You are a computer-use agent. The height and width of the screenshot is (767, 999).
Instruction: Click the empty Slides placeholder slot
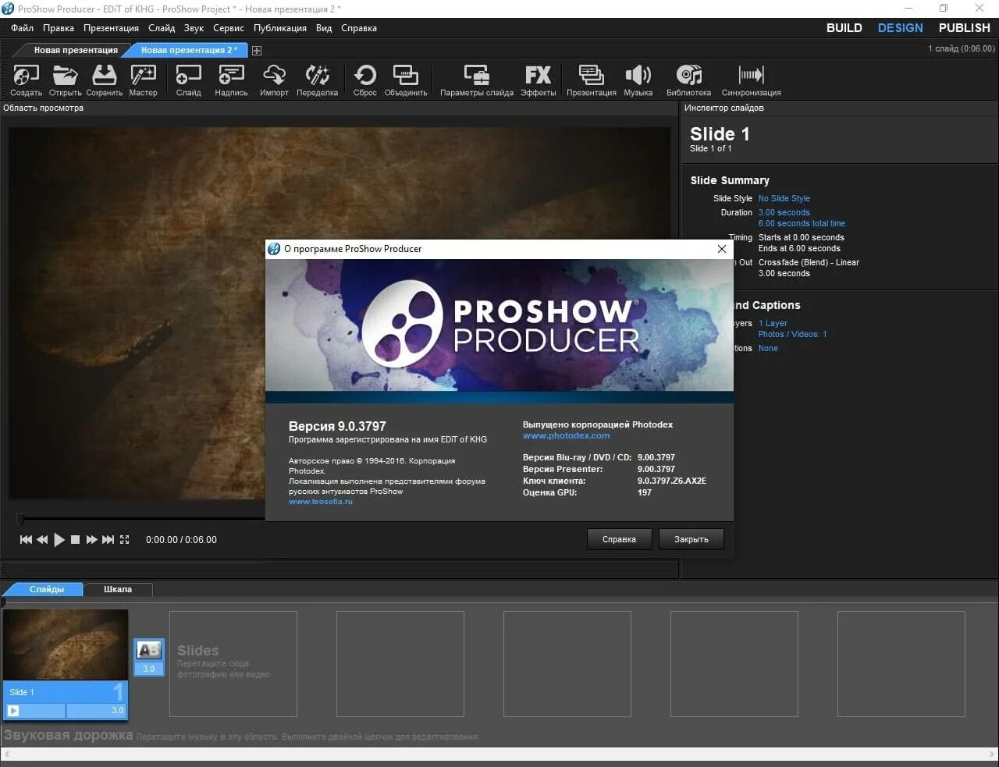pyautogui.click(x=233, y=663)
